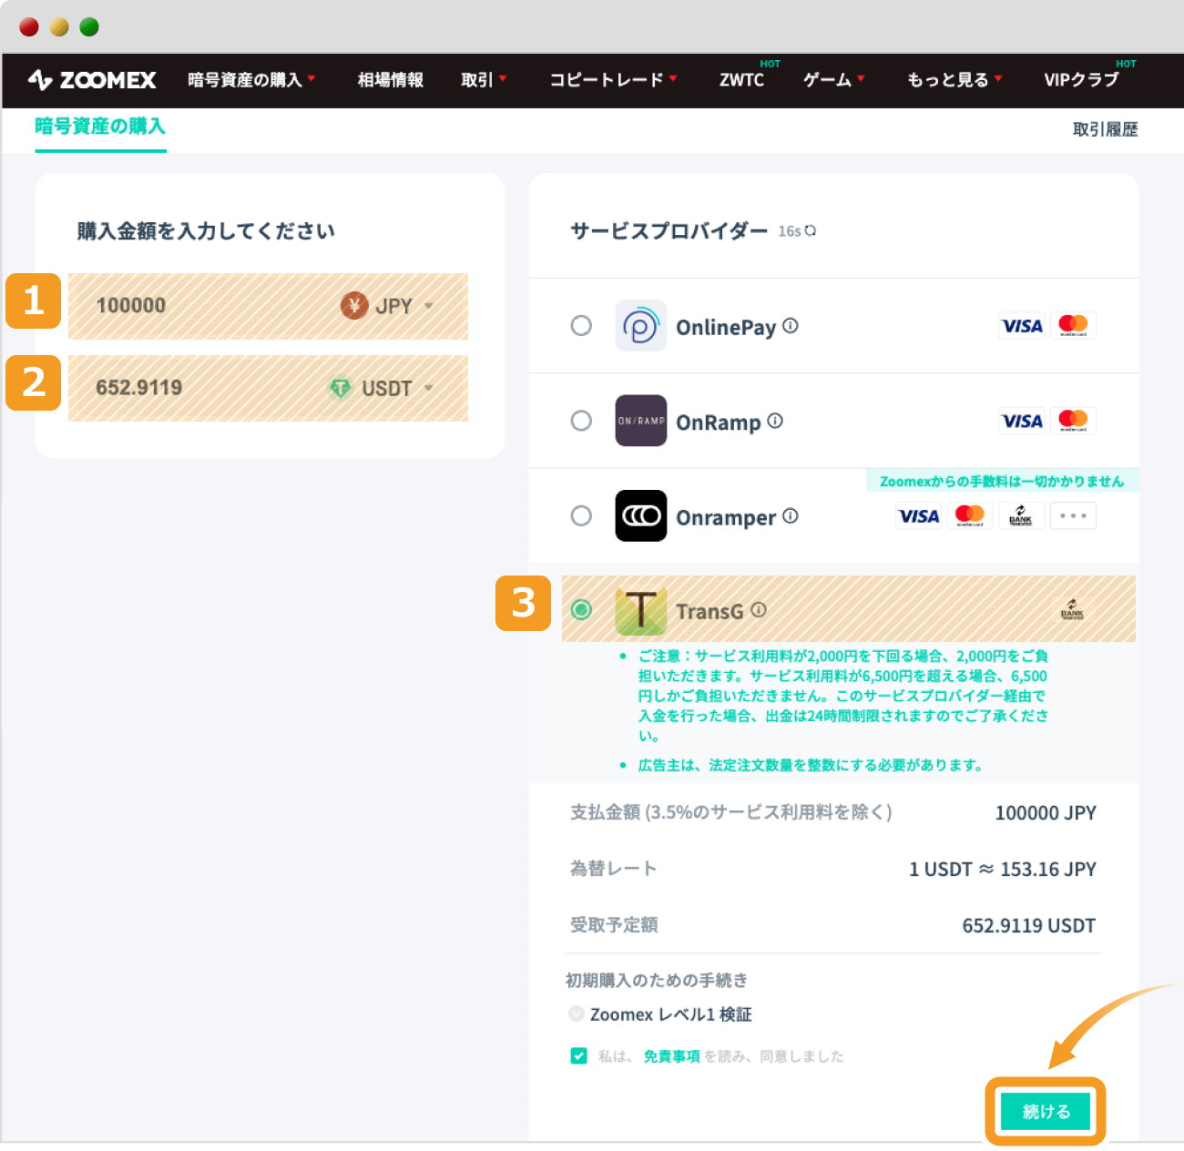Click the bank transfer icon in TransG row
Screen dimensions: 1184x1151
[1072, 610]
